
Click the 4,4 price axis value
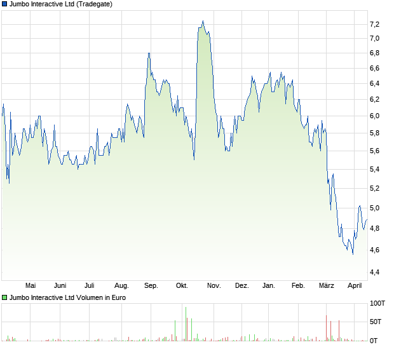[x=374, y=273]
